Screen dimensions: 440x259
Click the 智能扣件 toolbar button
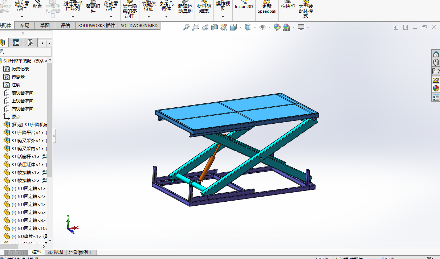coord(93,7)
